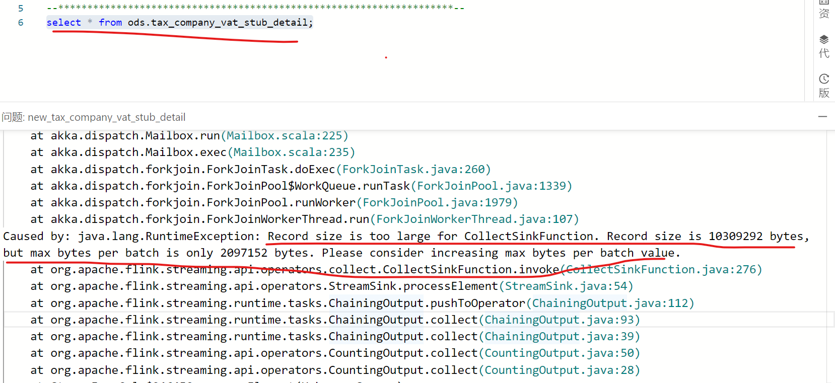Click line number 6 in gutter
This screenshot has width=835, height=383.
pyautogui.click(x=21, y=23)
